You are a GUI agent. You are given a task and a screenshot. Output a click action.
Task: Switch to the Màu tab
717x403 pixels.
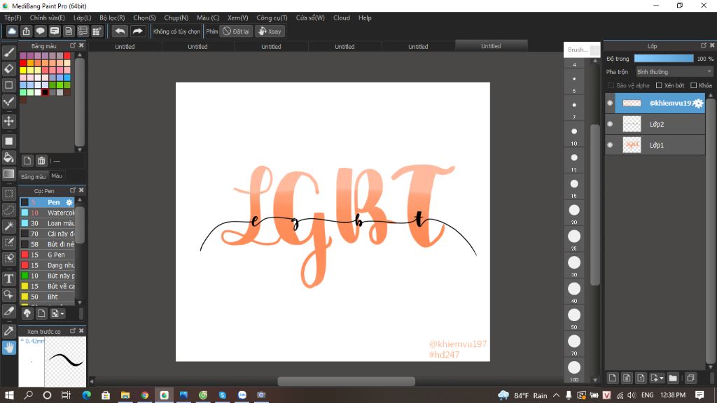pos(57,176)
